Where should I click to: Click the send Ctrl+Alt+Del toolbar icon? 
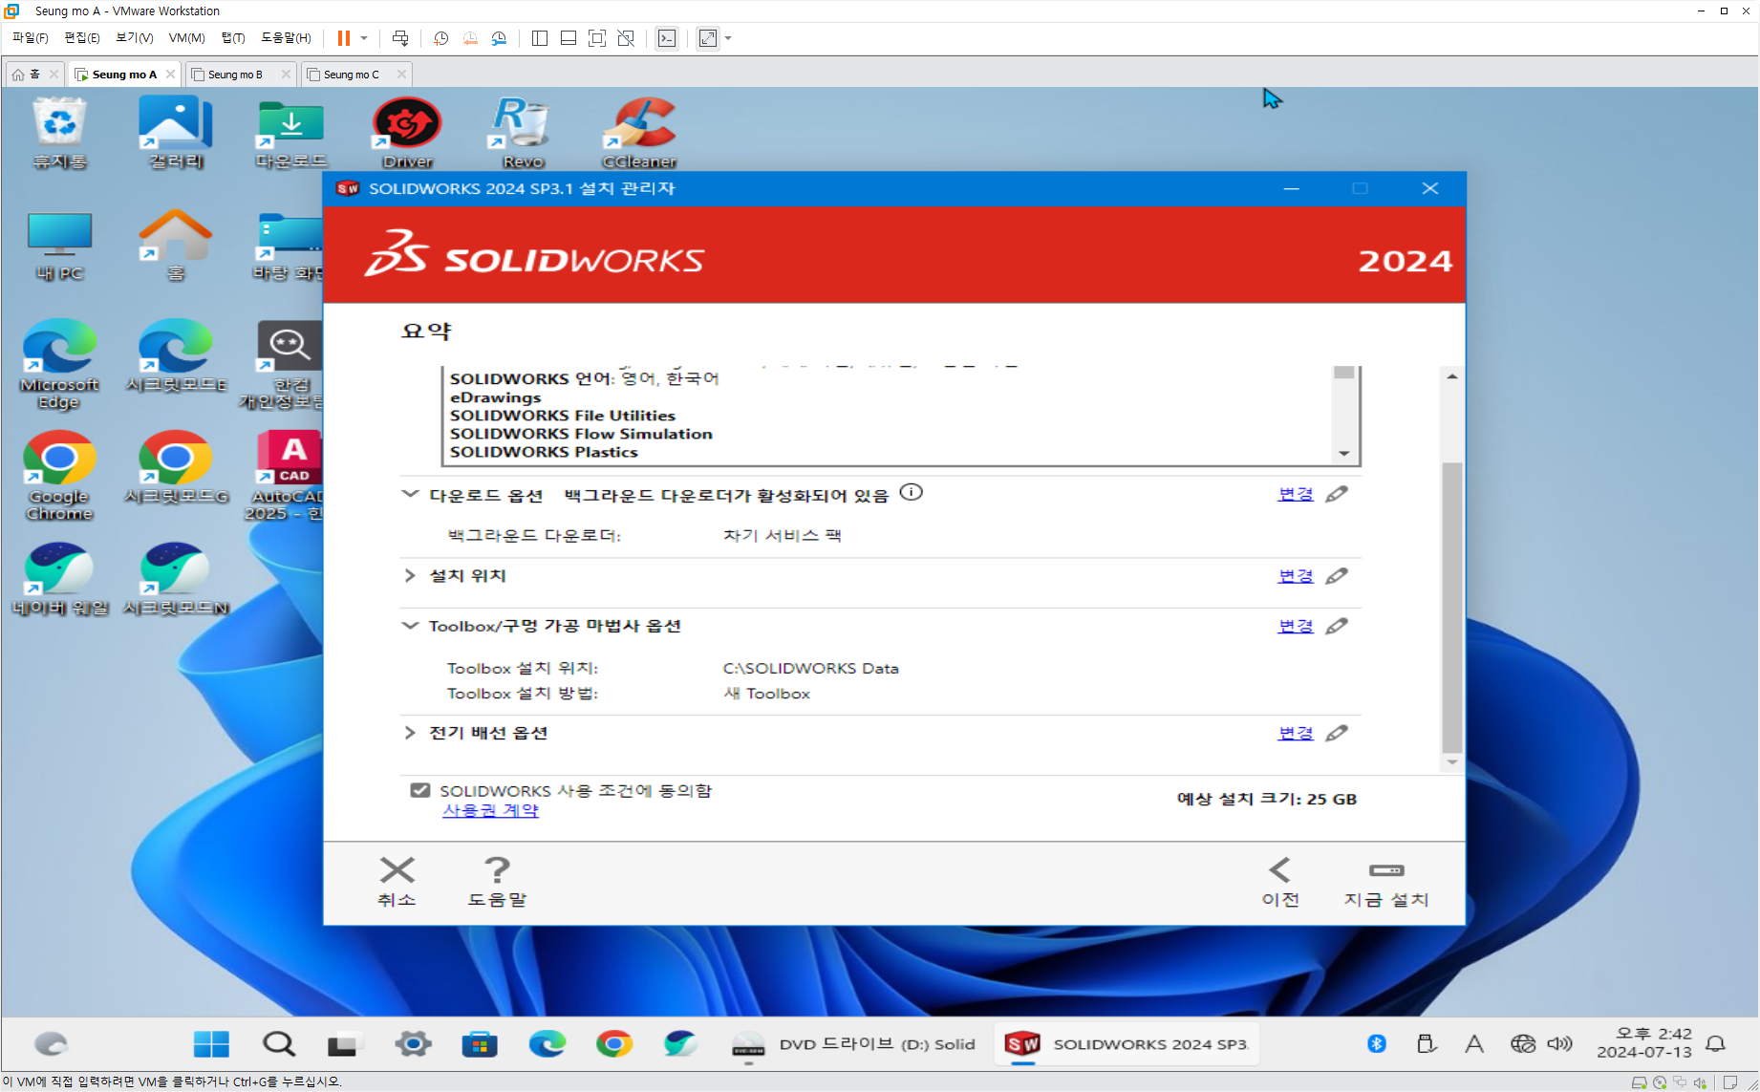point(400,38)
